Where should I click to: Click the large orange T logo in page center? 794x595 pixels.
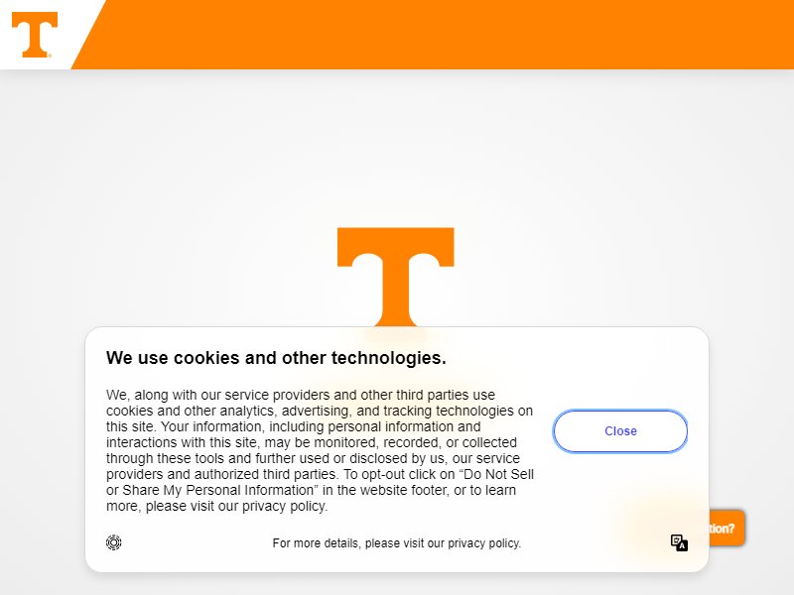[x=395, y=277]
